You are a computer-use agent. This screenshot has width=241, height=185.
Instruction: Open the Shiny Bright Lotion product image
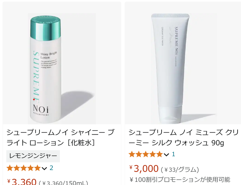62,69
